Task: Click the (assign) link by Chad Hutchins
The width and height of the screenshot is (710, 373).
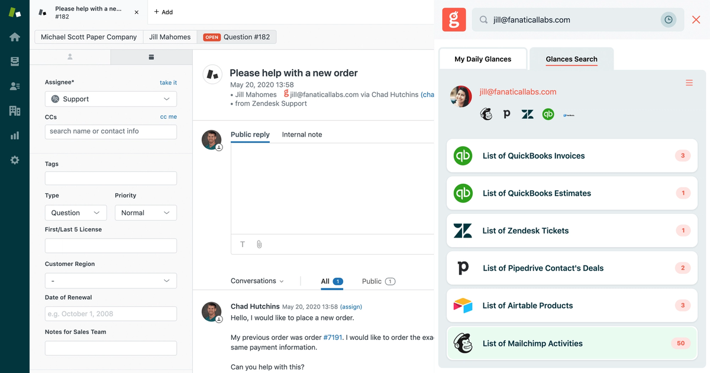Action: (351, 307)
